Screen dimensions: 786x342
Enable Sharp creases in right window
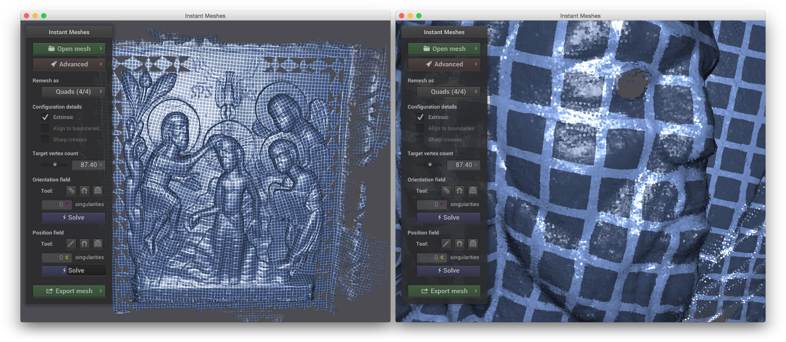click(x=420, y=140)
